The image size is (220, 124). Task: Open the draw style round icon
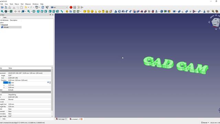tap(6, 11)
